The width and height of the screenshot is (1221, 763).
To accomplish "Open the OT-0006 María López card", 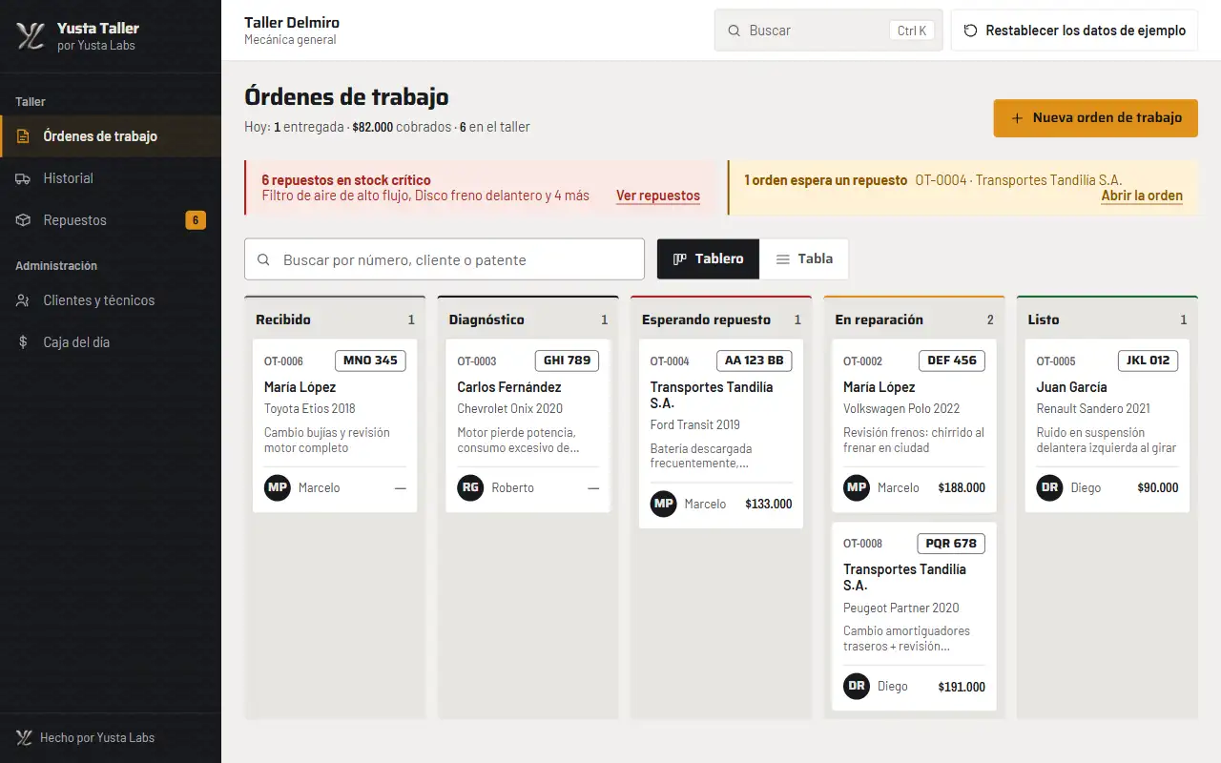I will click(335, 425).
